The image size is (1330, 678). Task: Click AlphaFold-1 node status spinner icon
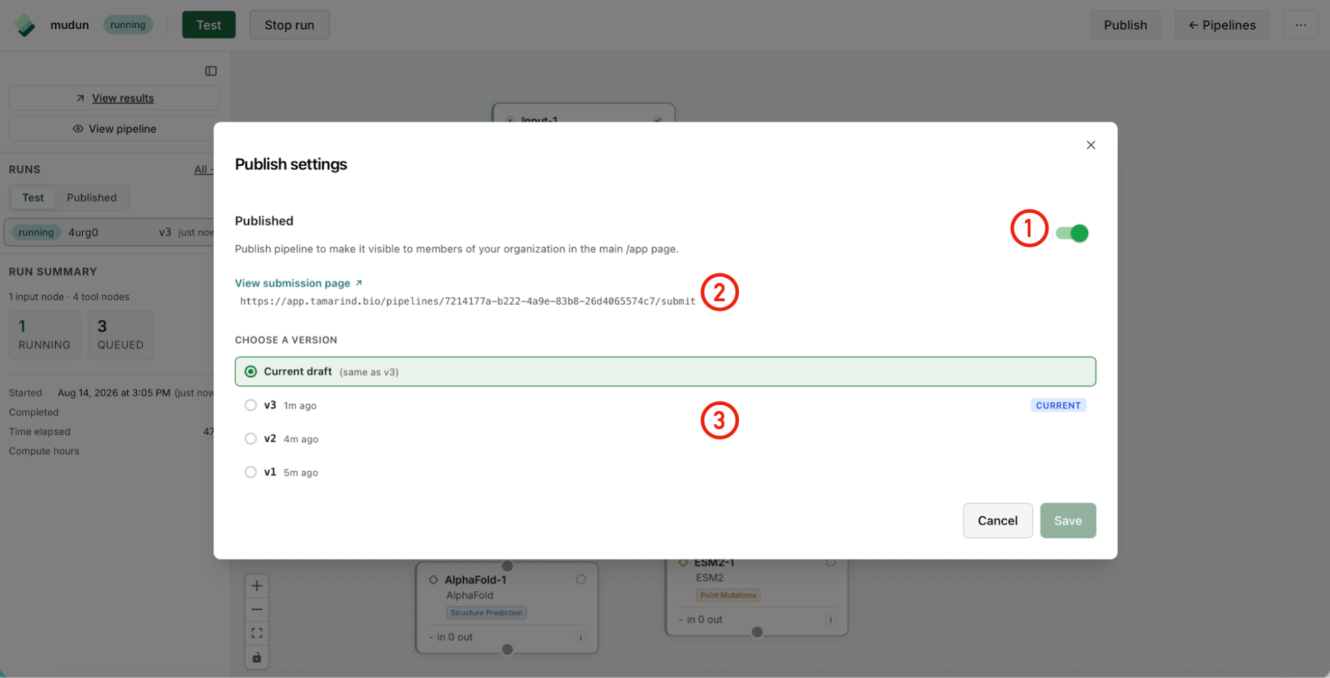click(581, 579)
